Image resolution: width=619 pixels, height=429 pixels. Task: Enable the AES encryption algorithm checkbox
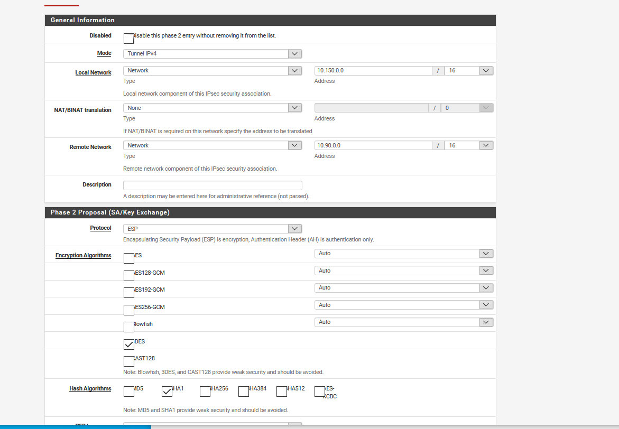(128, 258)
